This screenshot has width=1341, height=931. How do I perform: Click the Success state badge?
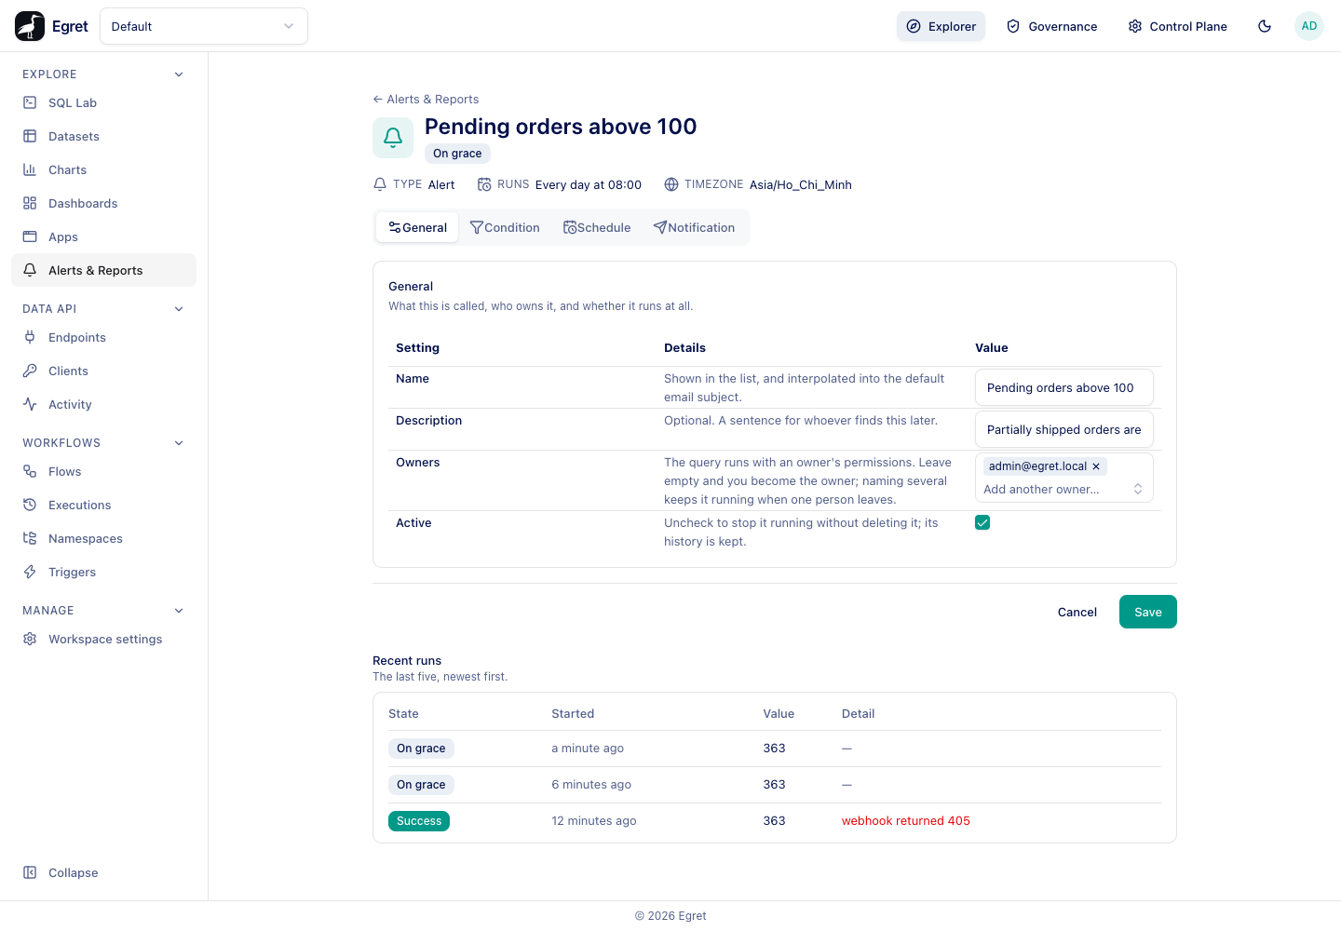pos(419,820)
